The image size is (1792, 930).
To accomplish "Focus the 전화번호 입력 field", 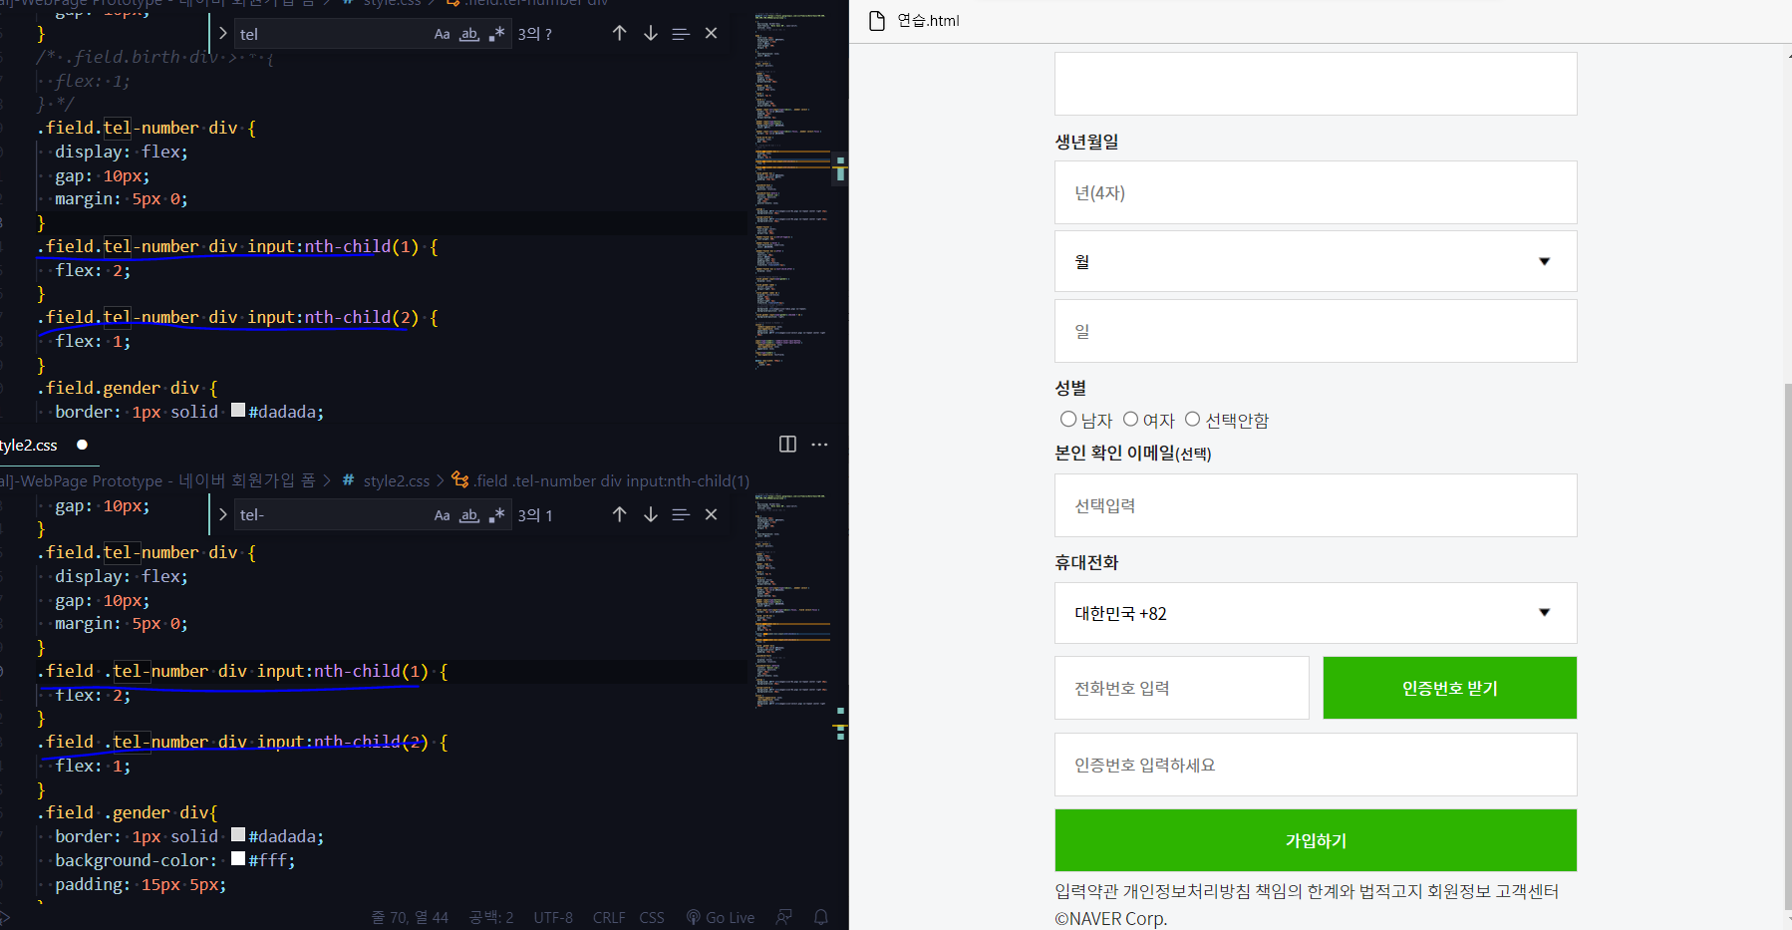I will click(x=1182, y=688).
